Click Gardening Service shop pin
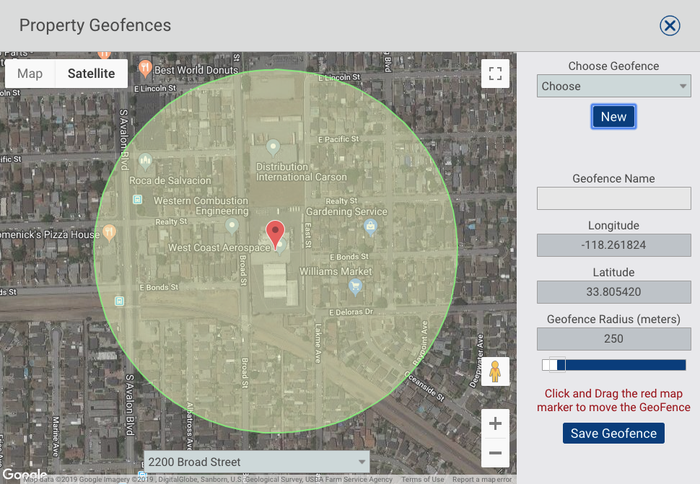Viewport: 700px width, 484px height. coord(370,227)
